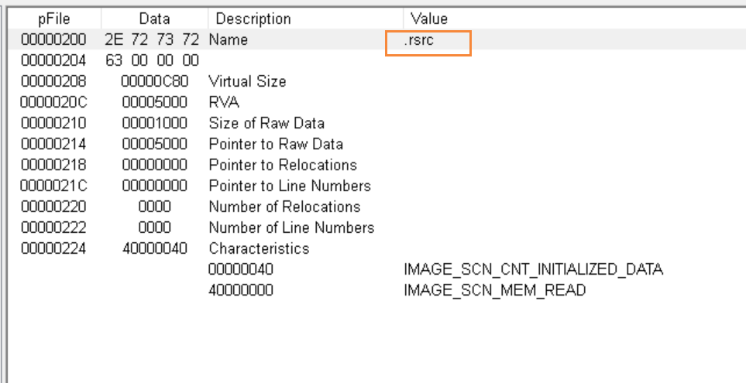The height and width of the screenshot is (383, 746).
Task: Click the IMAGE_SCN_CNT_INITIALIZED_DATA flag value
Action: click(533, 269)
